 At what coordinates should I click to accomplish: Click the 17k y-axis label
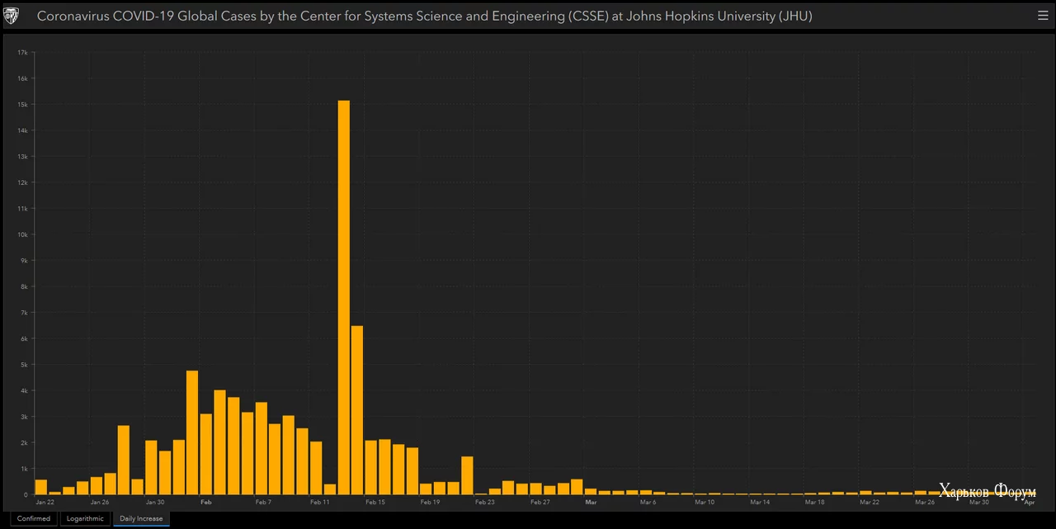tap(23, 52)
